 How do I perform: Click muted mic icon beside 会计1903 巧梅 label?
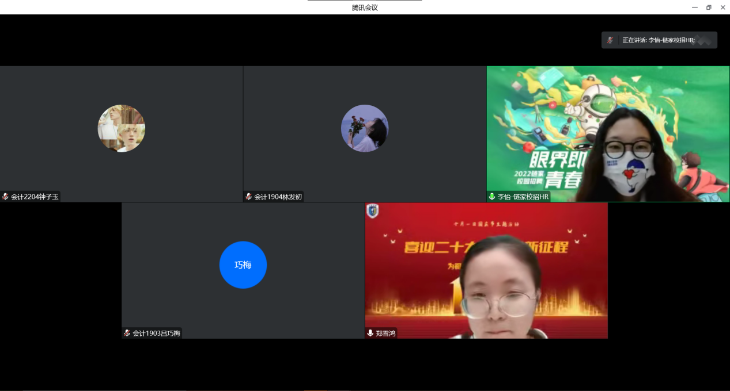[x=127, y=333]
